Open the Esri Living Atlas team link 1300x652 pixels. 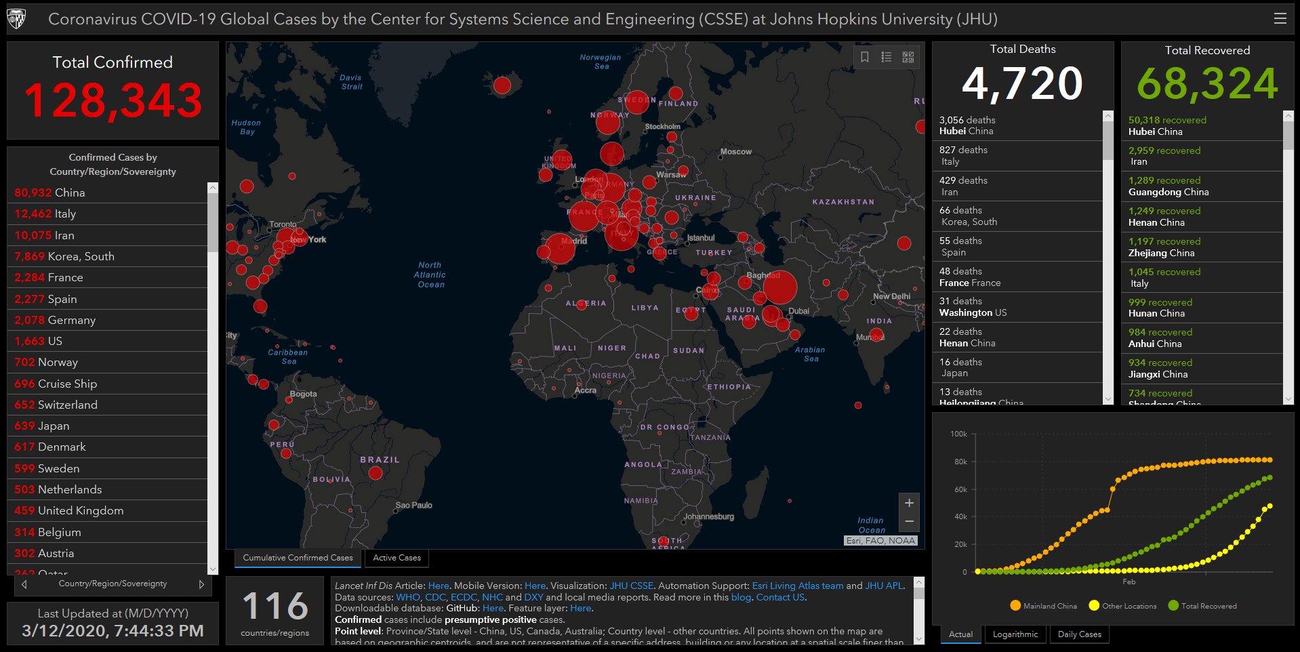798,586
